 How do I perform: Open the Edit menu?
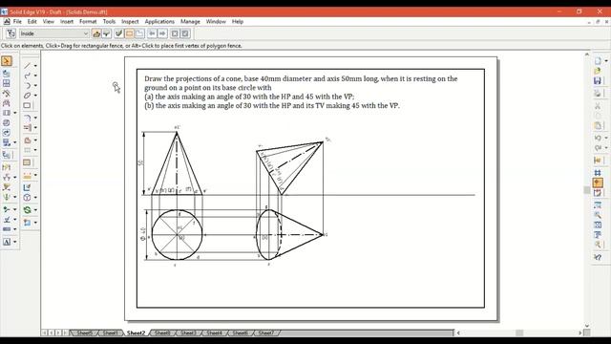[x=32, y=21]
